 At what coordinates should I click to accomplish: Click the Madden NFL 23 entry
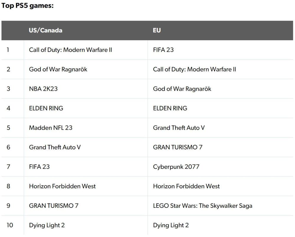click(50, 128)
